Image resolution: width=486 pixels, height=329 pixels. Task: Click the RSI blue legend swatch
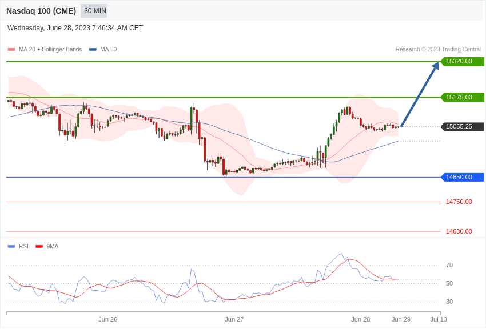pyautogui.click(x=11, y=246)
